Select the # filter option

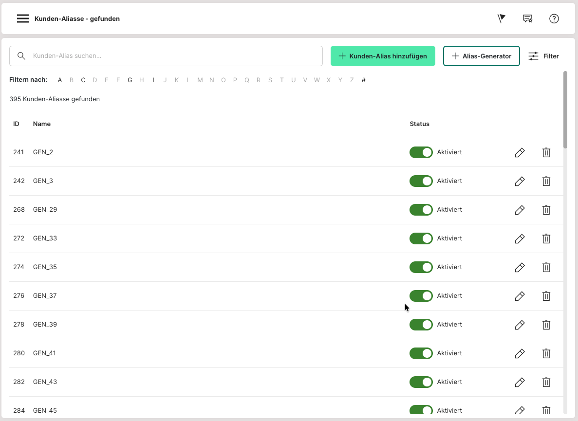coord(363,80)
